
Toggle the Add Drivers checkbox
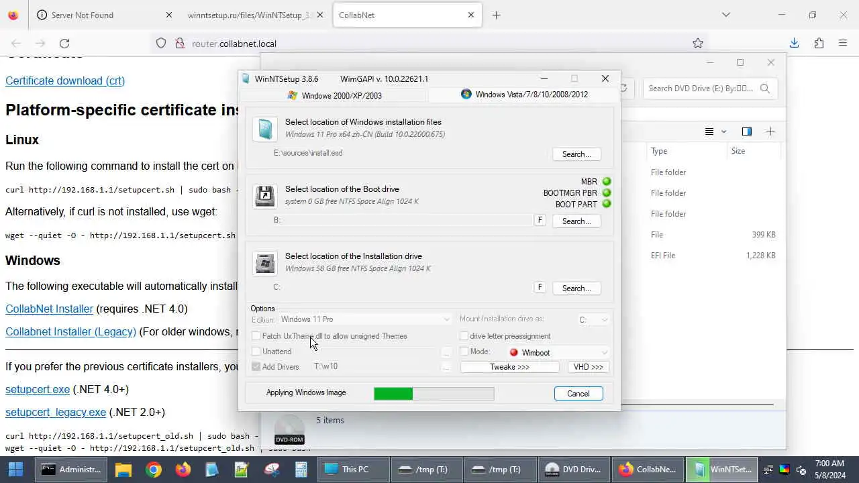(256, 367)
